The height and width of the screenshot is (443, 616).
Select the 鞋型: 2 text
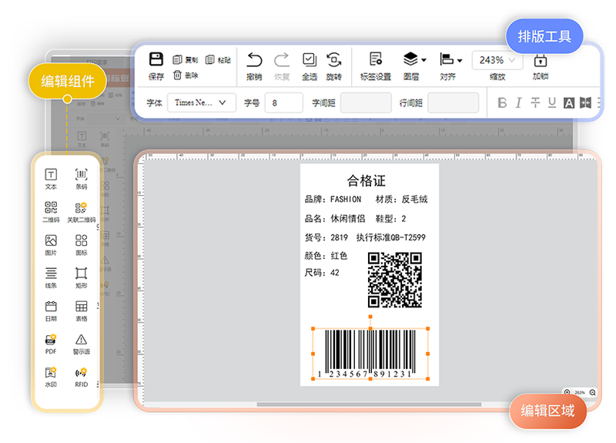[x=391, y=219]
